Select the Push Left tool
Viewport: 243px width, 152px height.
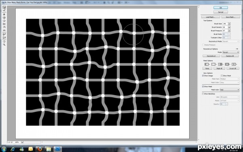pyautogui.click(x=4, y=24)
